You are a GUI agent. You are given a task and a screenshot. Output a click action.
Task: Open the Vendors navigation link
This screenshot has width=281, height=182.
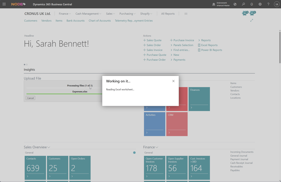(x=46, y=21)
